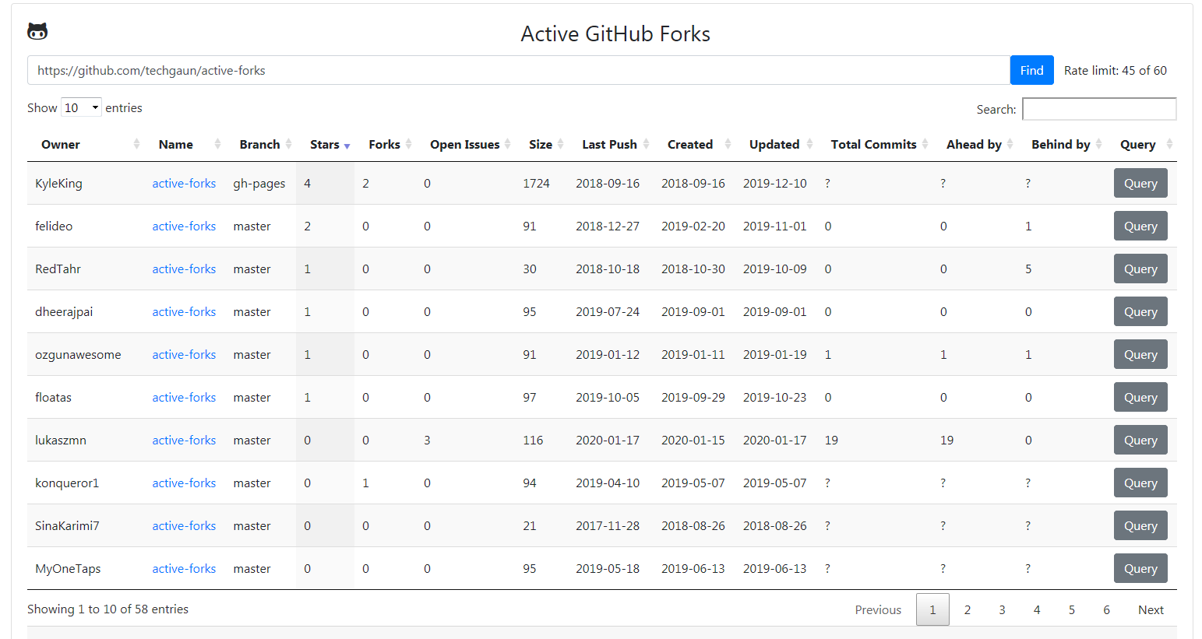Click Query button for floatas row

tap(1140, 397)
